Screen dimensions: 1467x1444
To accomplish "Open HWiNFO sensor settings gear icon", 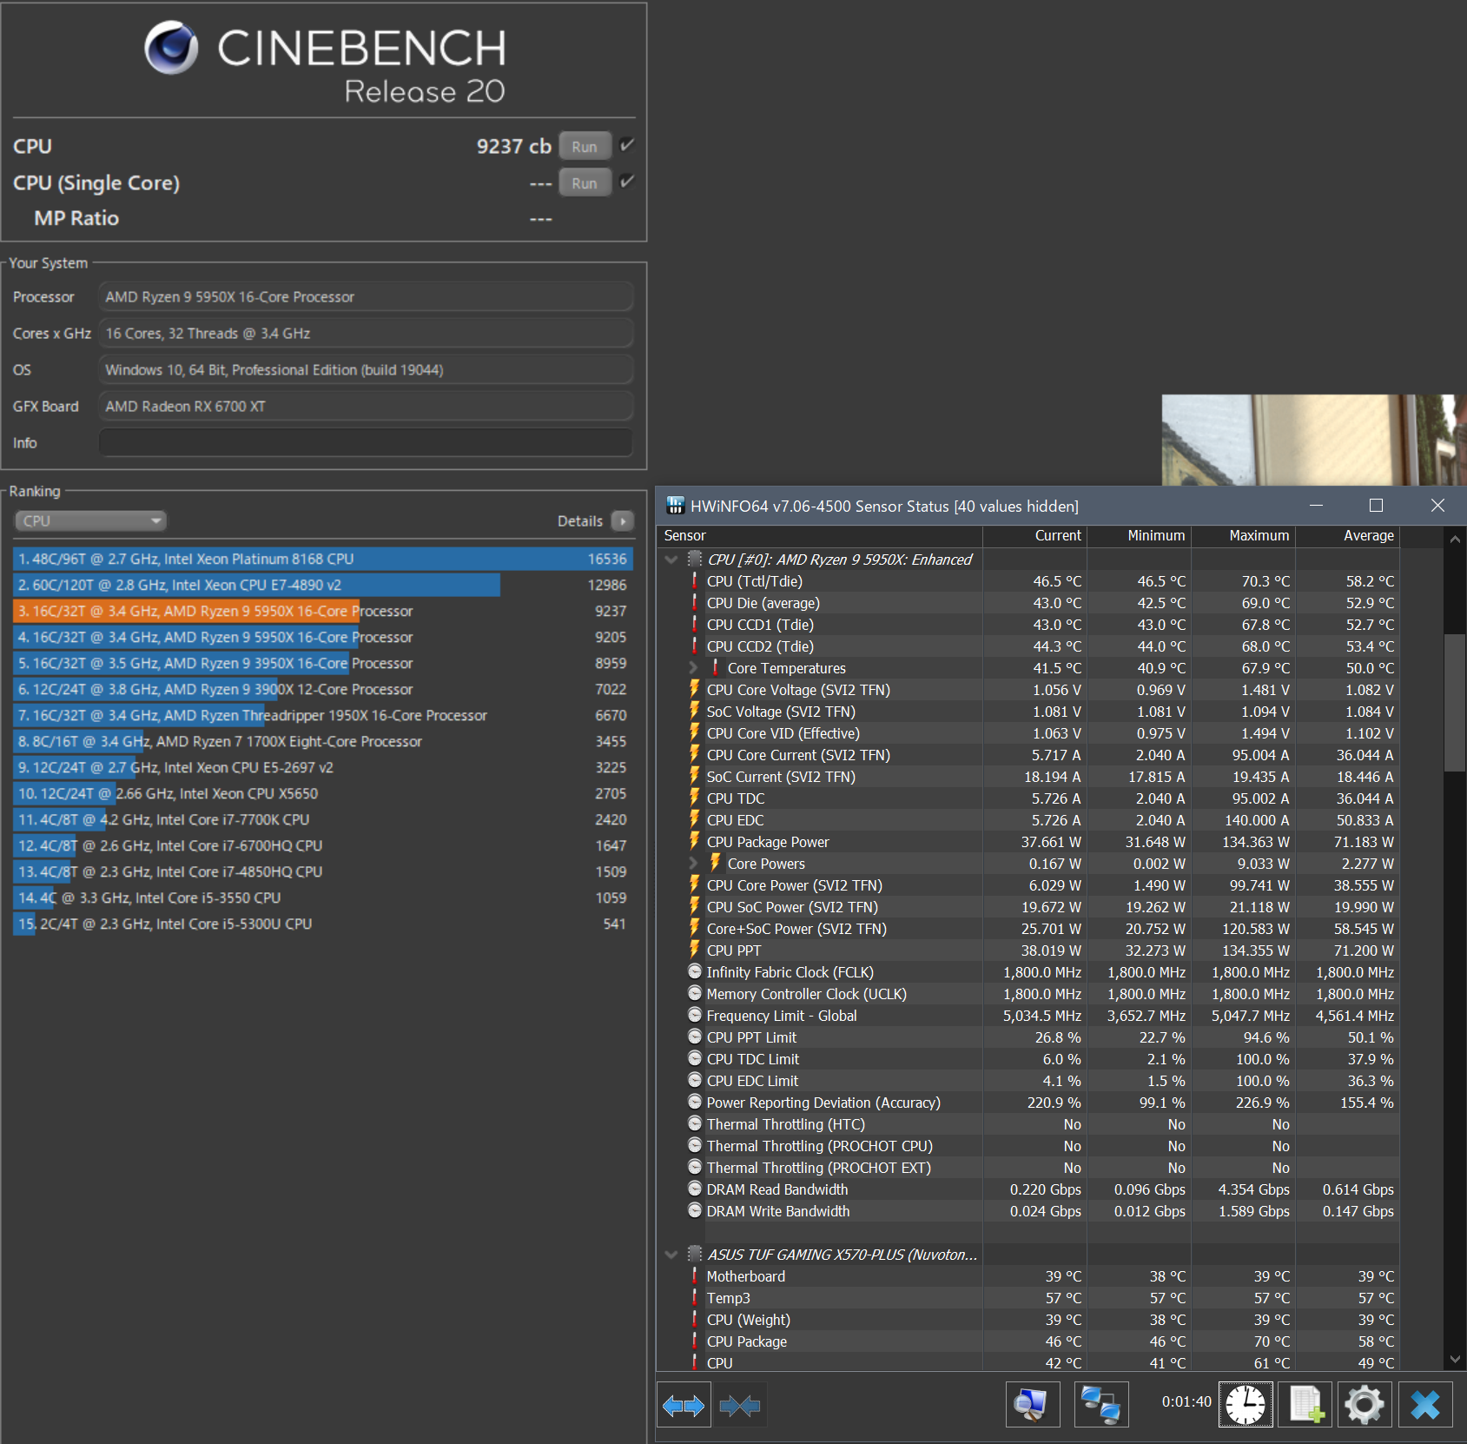I will pos(1365,1404).
